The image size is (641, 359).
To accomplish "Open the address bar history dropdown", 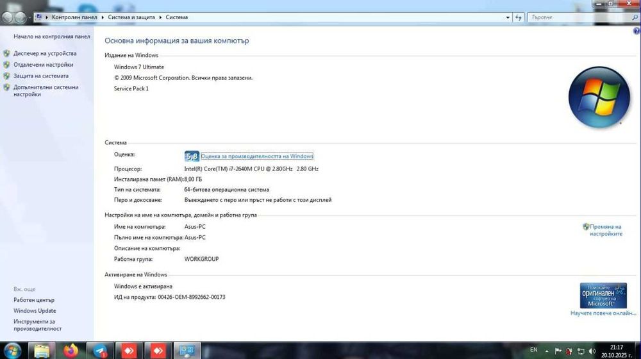I will pyautogui.click(x=508, y=17).
